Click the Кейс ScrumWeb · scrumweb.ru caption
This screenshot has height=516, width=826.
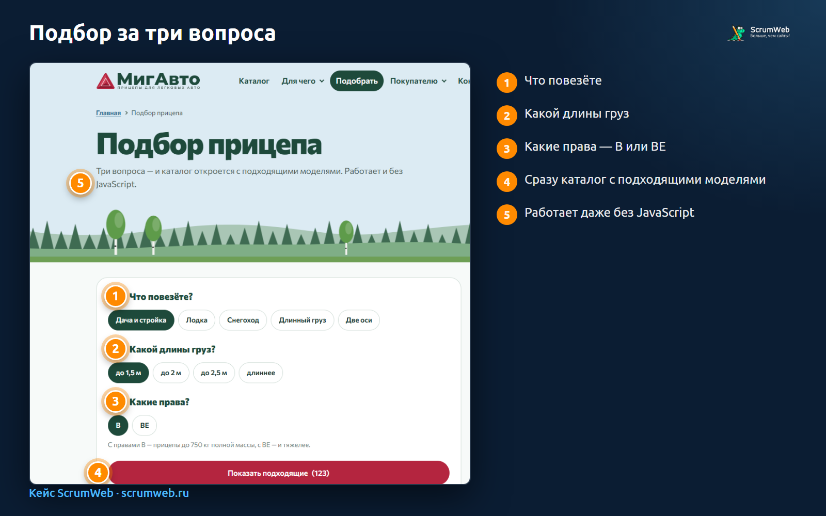109,493
